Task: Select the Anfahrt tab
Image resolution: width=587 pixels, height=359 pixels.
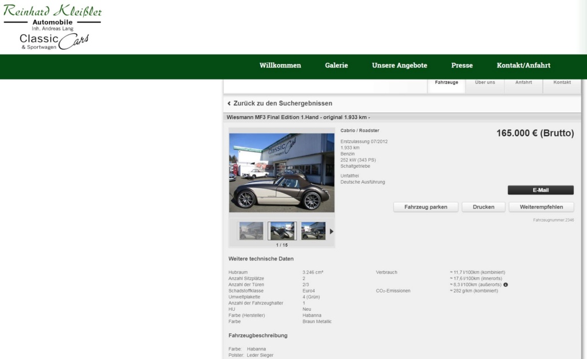Action: pos(523,85)
